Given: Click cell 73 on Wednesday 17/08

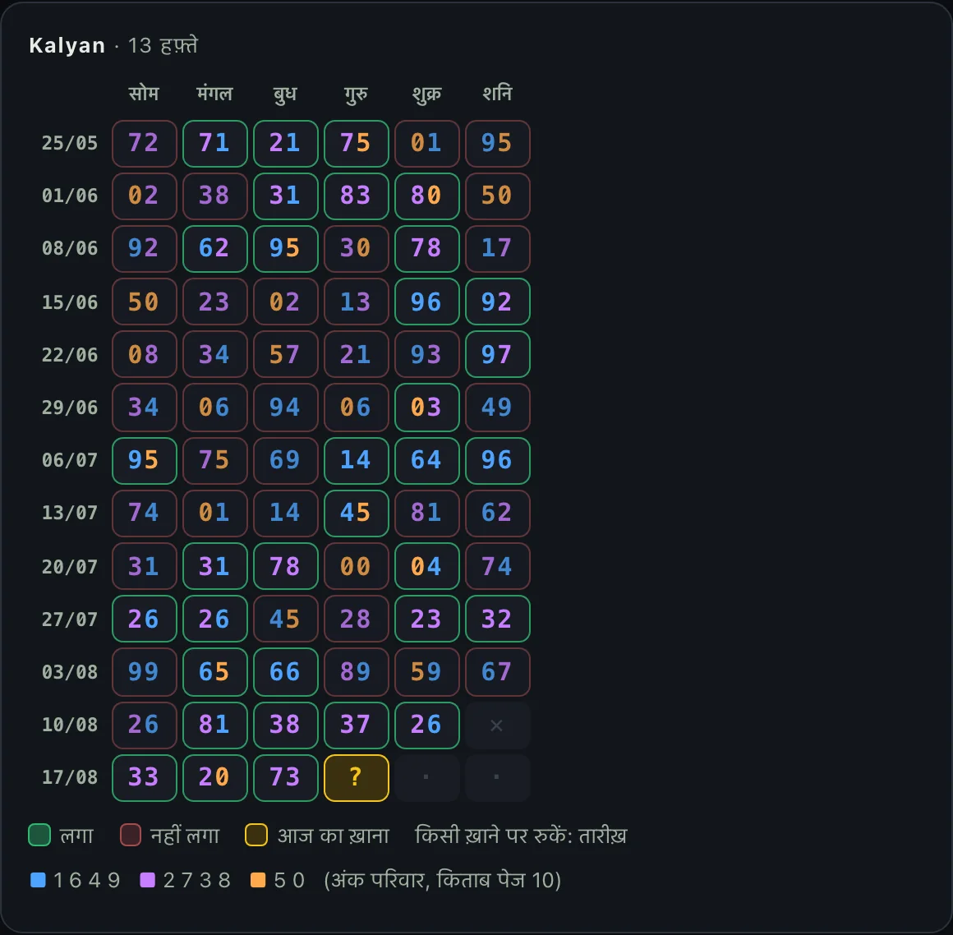Looking at the screenshot, I should pos(285,777).
